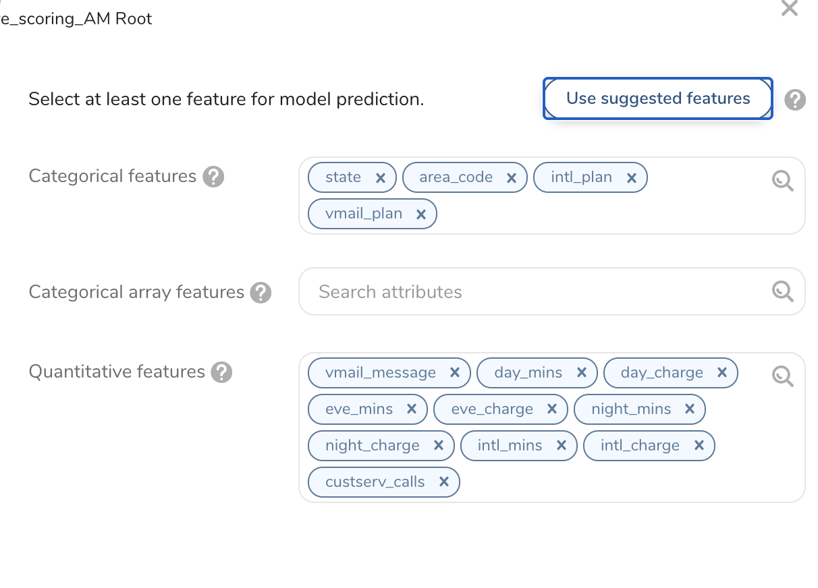
Task: Delete the day_mins feature chip
Action: tap(582, 373)
